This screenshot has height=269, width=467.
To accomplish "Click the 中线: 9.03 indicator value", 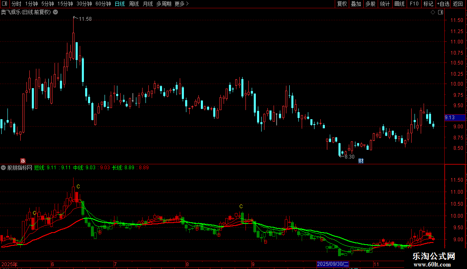I will click(84, 168).
